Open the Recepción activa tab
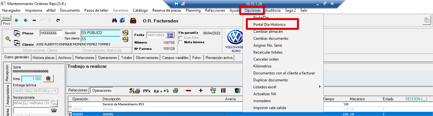This screenshot has height=116, width=433. point(219,58)
